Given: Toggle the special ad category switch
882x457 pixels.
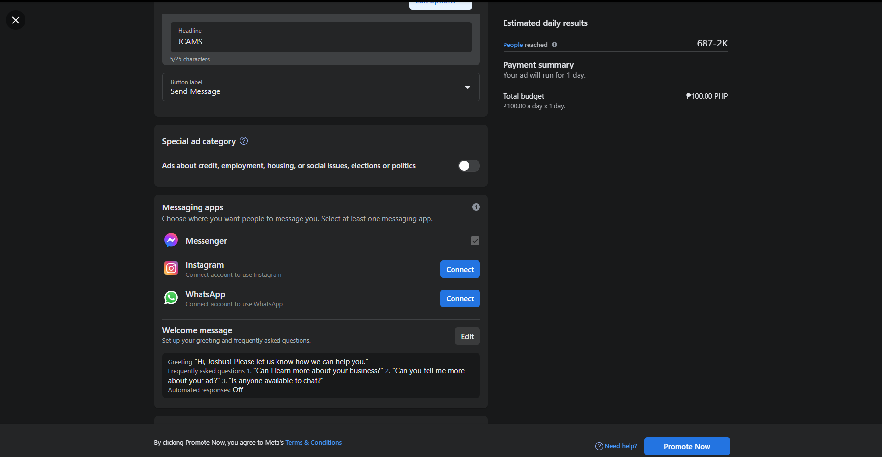Looking at the screenshot, I should pyautogui.click(x=469, y=166).
